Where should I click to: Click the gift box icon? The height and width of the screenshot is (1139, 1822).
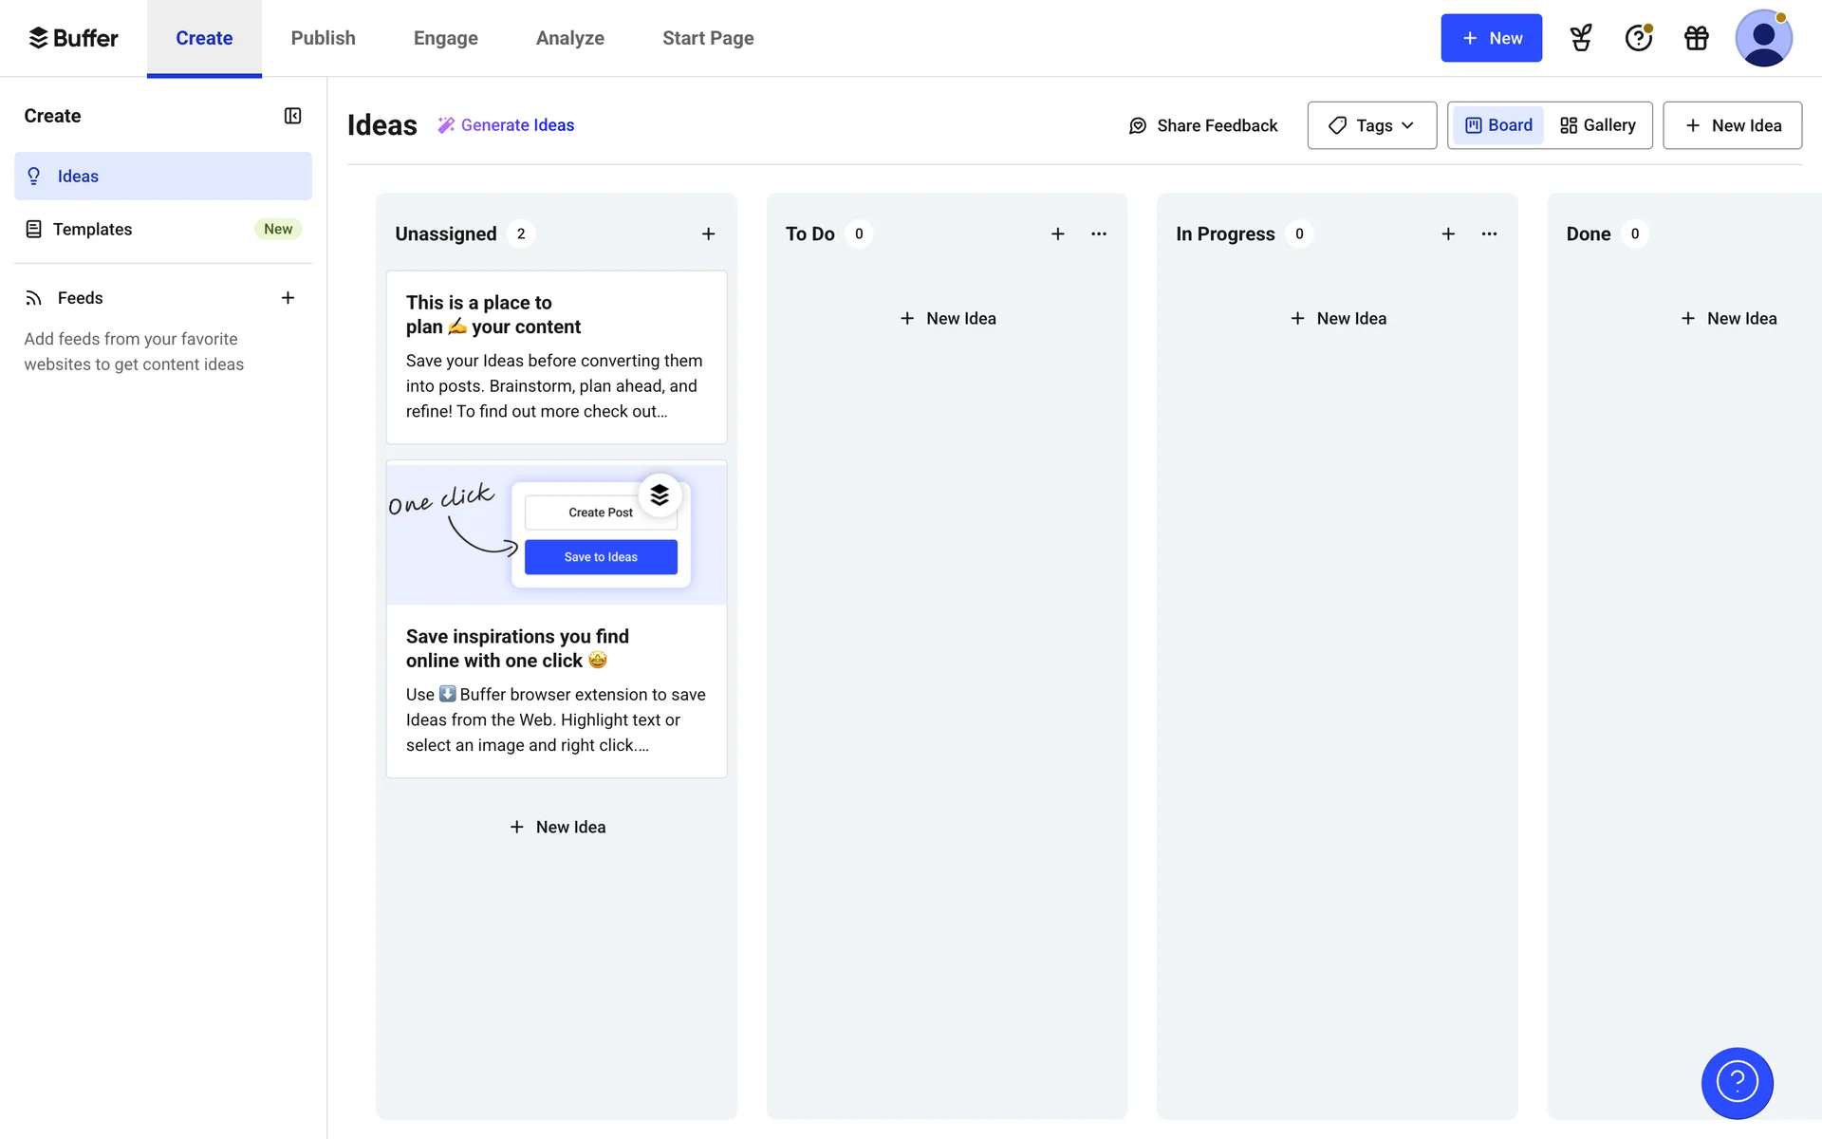[1696, 38]
